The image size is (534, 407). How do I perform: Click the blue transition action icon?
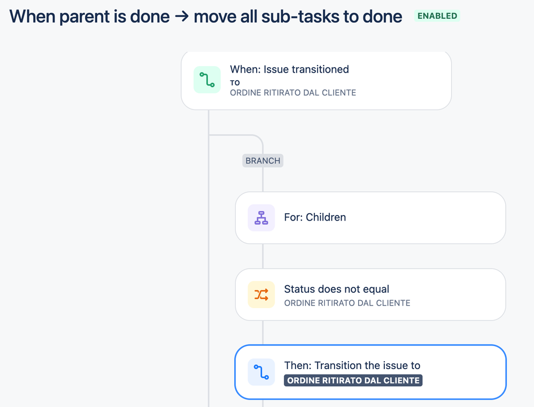click(261, 372)
